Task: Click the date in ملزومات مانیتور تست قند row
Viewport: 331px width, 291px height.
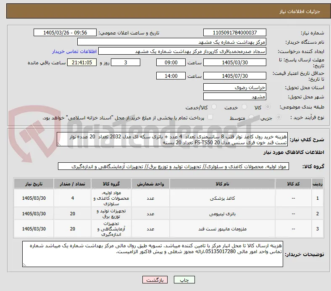Action: click(34, 229)
